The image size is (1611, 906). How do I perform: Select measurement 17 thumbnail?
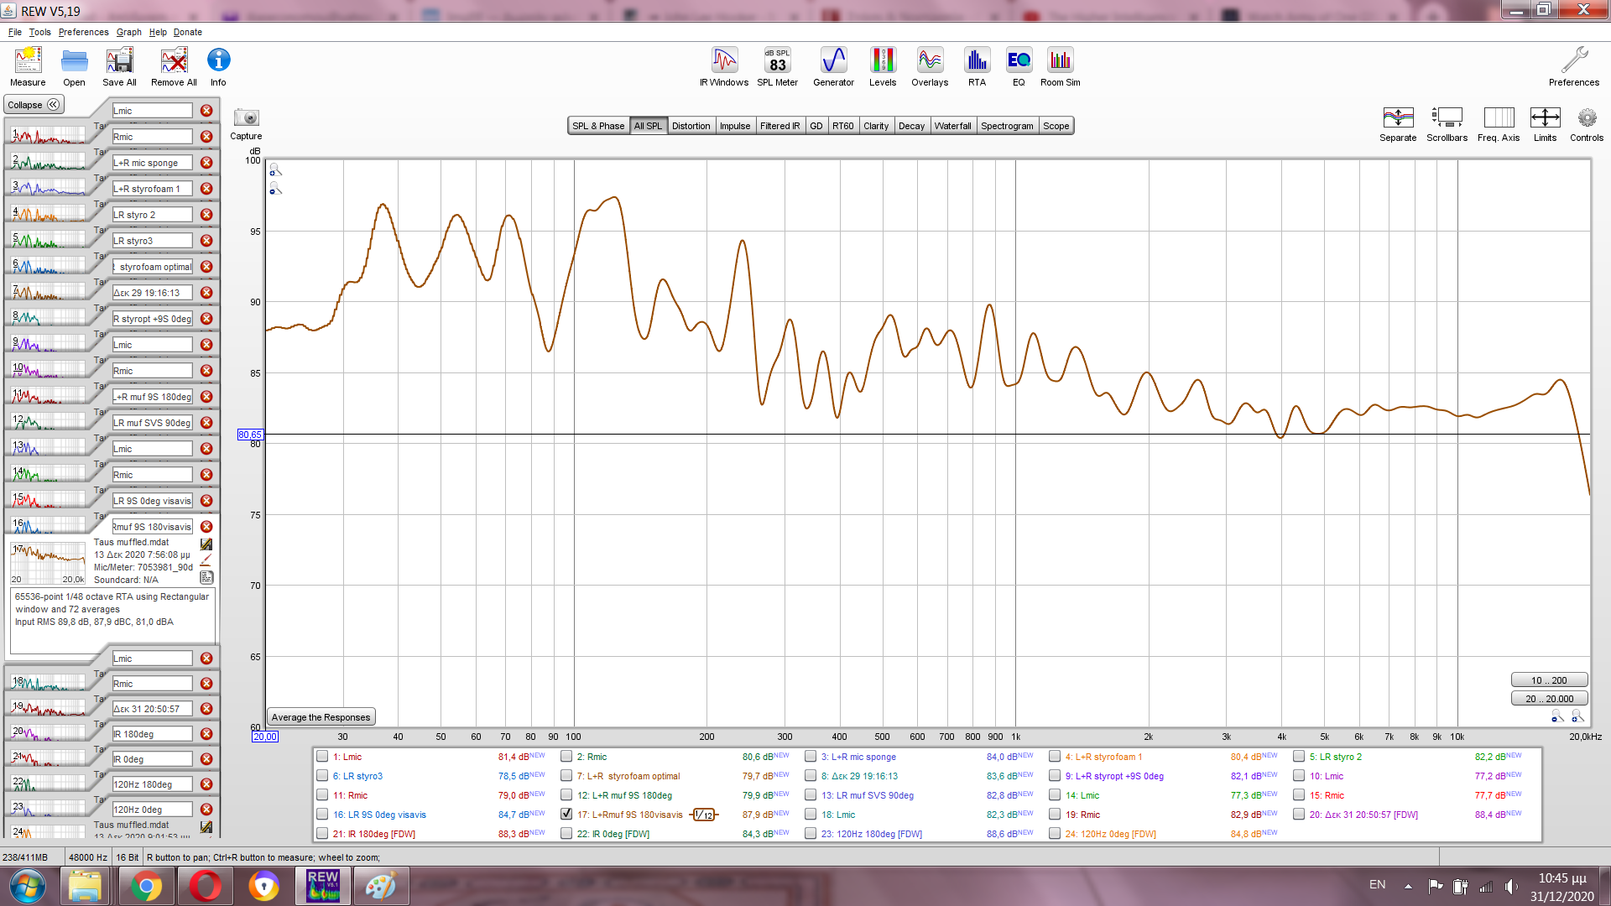point(48,564)
